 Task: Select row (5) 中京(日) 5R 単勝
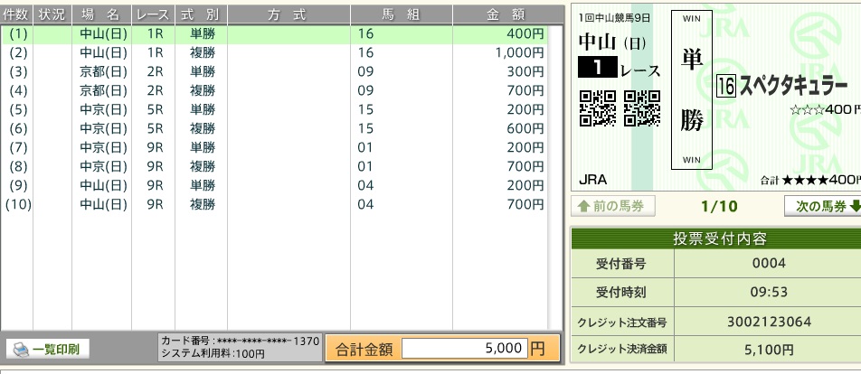coord(274,109)
